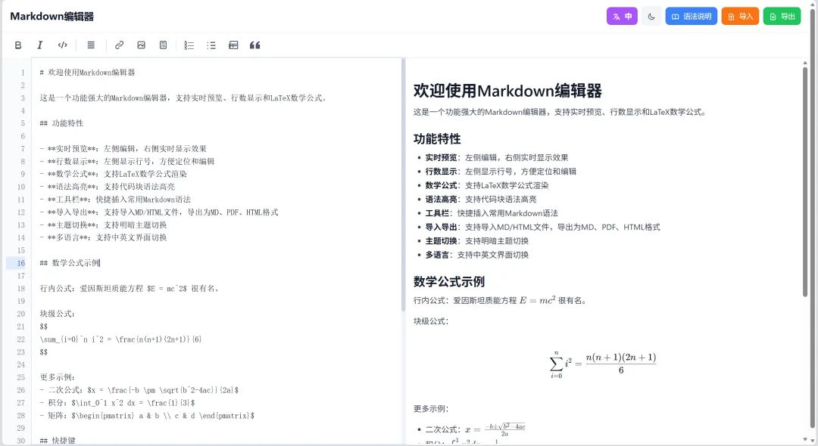Click the '**行数显示**' line in editor
818x446 pixels.
click(x=127, y=161)
